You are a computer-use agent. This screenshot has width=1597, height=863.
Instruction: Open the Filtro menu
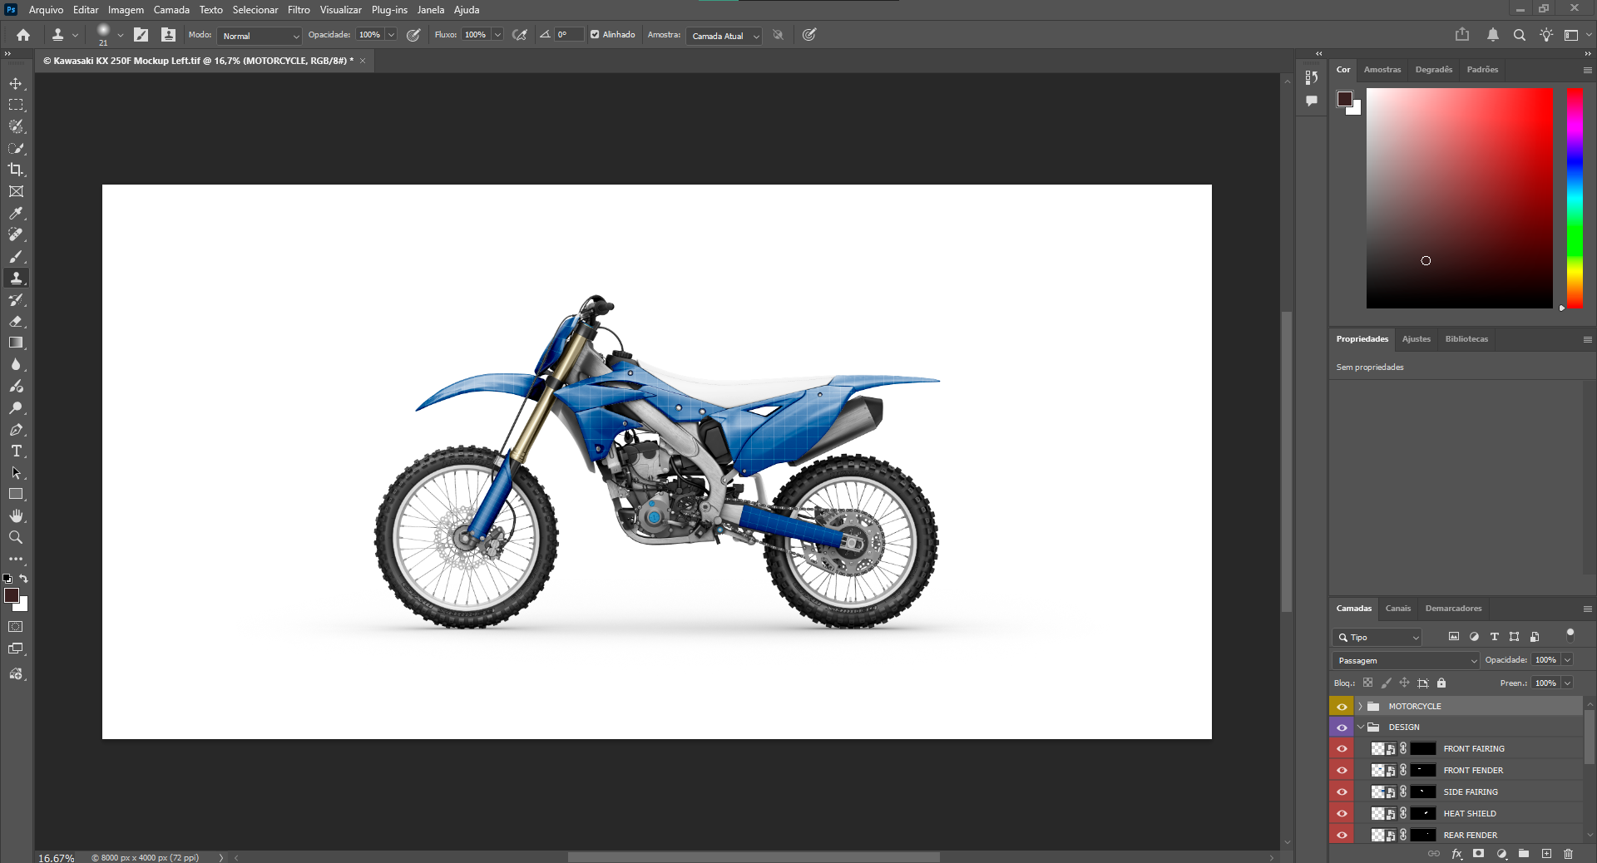[299, 10]
